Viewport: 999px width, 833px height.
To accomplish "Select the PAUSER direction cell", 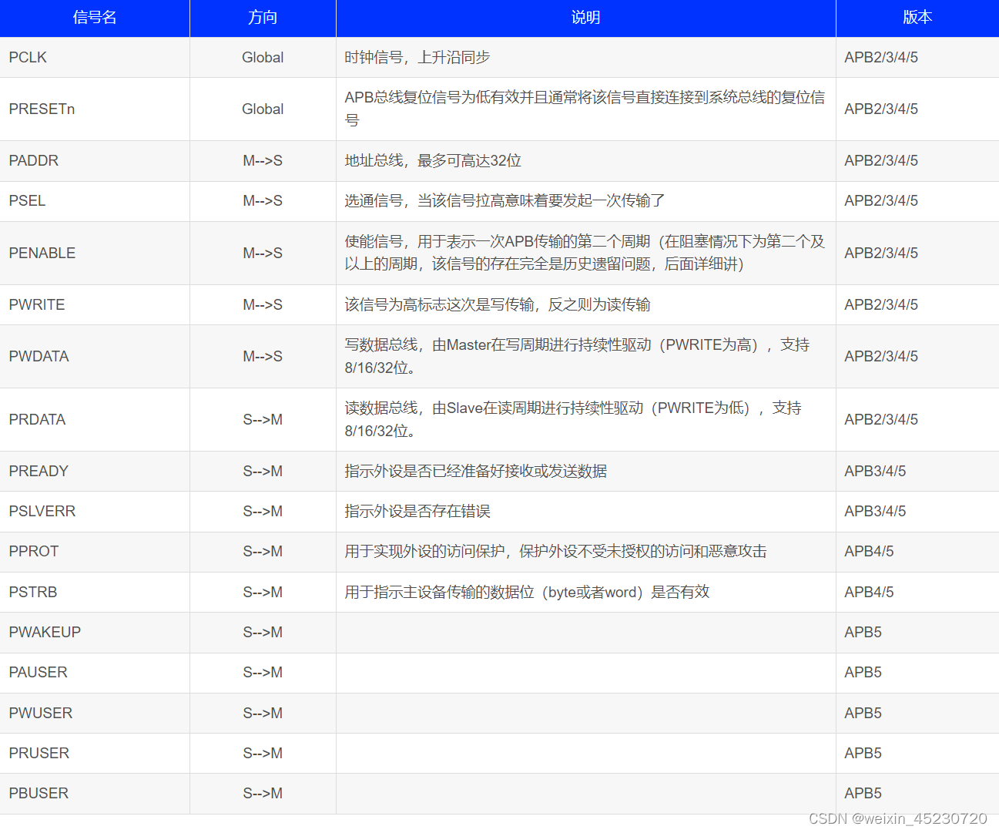I will 262,672.
